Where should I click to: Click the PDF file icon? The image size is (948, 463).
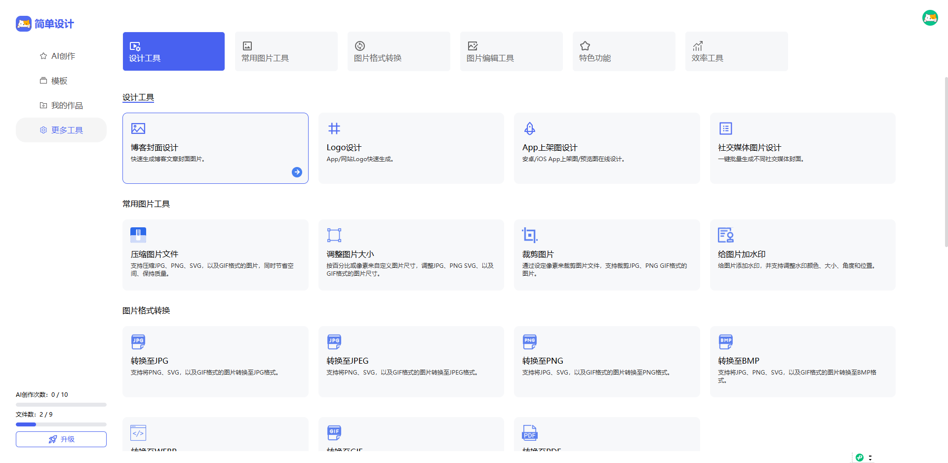[530, 433]
